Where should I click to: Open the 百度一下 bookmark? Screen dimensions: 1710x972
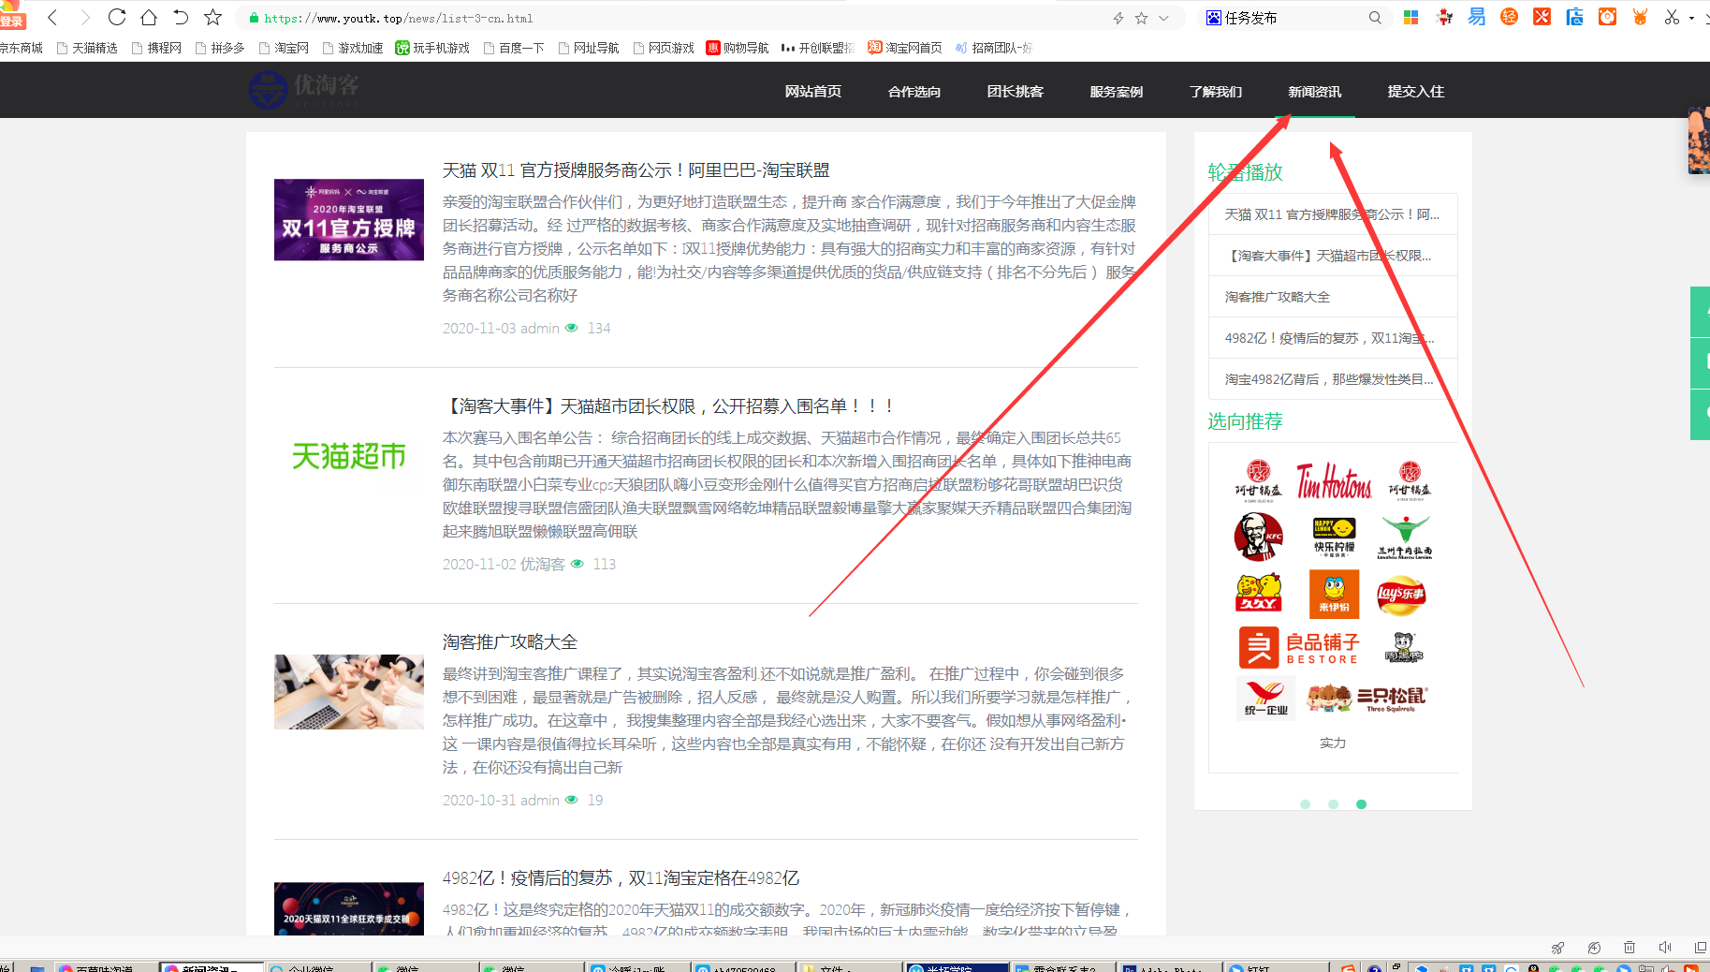coord(514,48)
